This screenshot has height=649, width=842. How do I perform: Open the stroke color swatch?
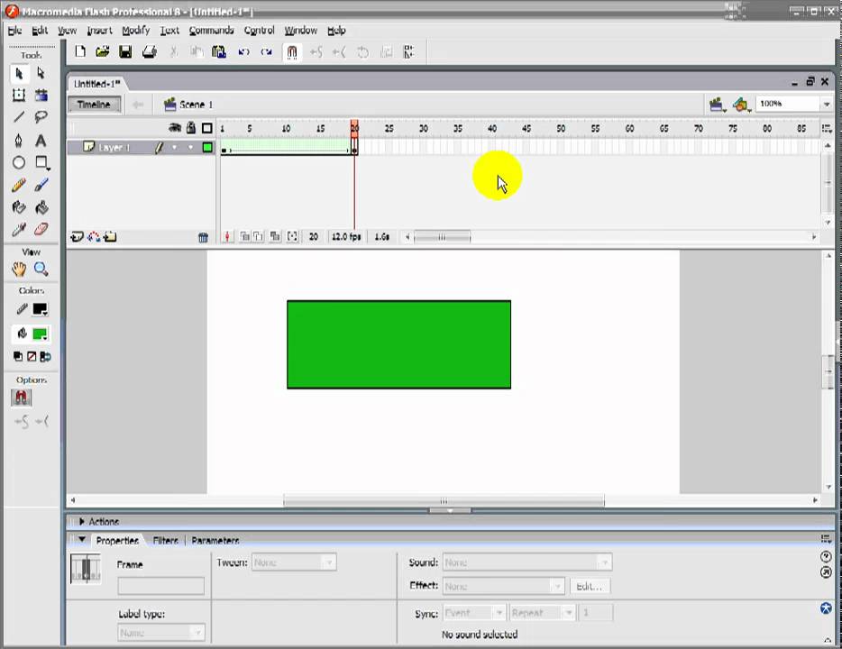(41, 310)
